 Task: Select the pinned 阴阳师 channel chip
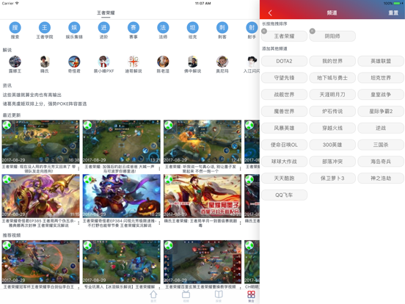(x=332, y=36)
